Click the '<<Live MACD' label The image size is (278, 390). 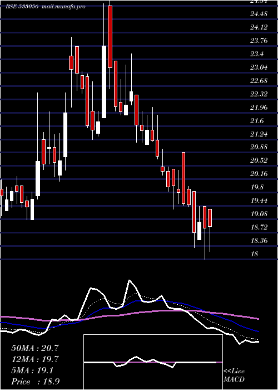click(234, 376)
